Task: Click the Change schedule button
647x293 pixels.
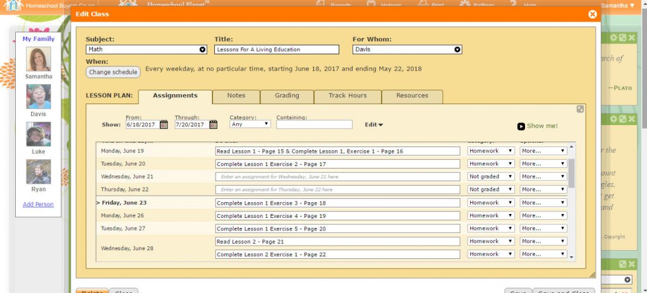Action: tap(113, 72)
